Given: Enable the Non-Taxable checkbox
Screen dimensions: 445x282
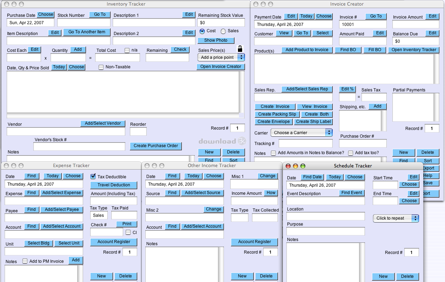Looking at the screenshot, I should (x=101, y=67).
